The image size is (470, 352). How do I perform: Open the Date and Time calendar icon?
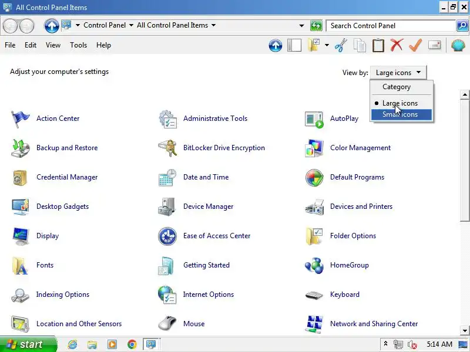click(167, 178)
